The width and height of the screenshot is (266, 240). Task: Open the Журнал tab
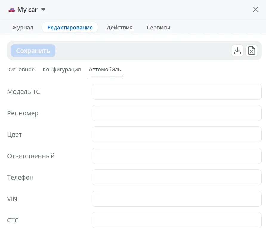point(23,27)
